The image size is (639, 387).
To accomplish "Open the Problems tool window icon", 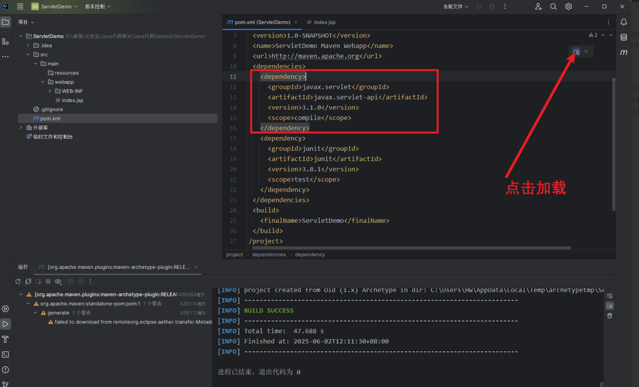I will [5, 370].
